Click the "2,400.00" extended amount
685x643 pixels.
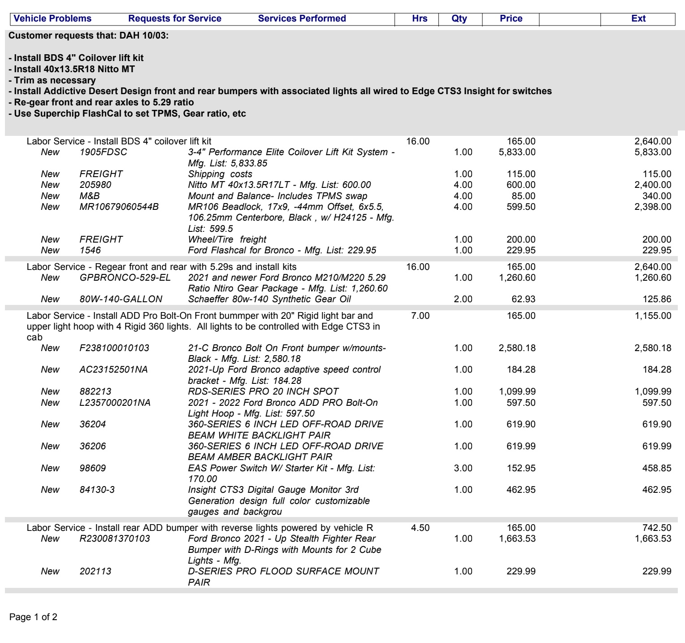[x=653, y=185]
